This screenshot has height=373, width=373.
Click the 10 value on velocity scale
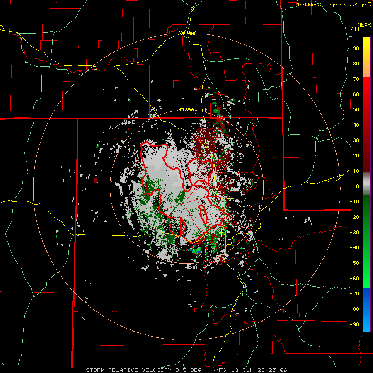[x=356, y=171]
